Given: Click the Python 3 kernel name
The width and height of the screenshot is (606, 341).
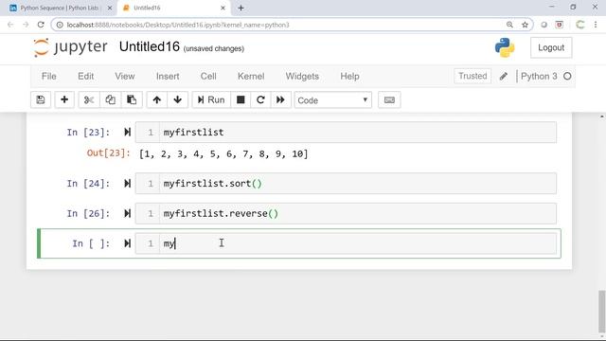Looking at the screenshot, I should click(539, 76).
